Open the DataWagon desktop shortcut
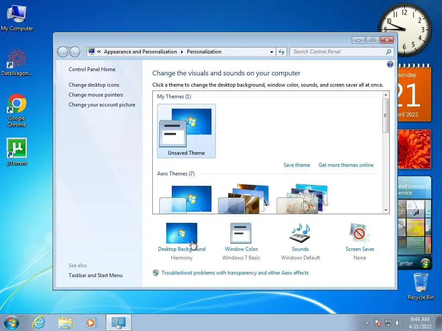 (x=17, y=62)
